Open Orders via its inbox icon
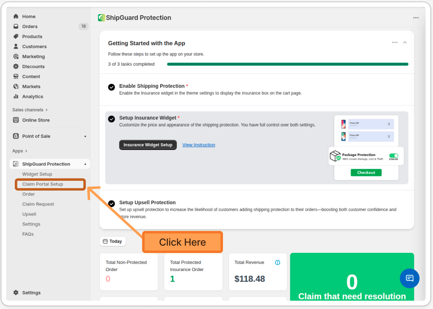 16,27
